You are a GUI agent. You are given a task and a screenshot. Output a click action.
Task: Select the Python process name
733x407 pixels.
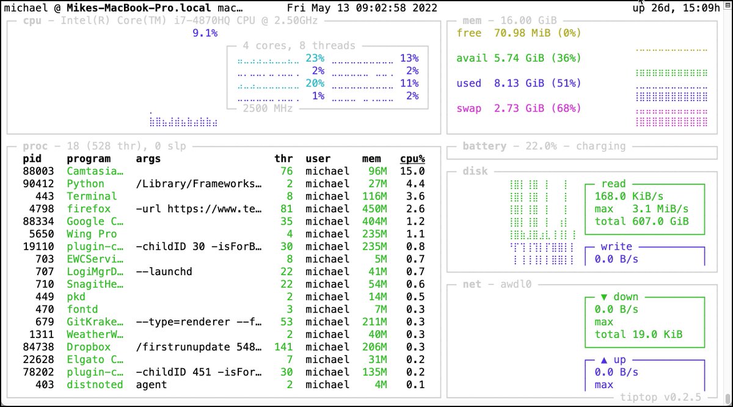click(x=86, y=184)
